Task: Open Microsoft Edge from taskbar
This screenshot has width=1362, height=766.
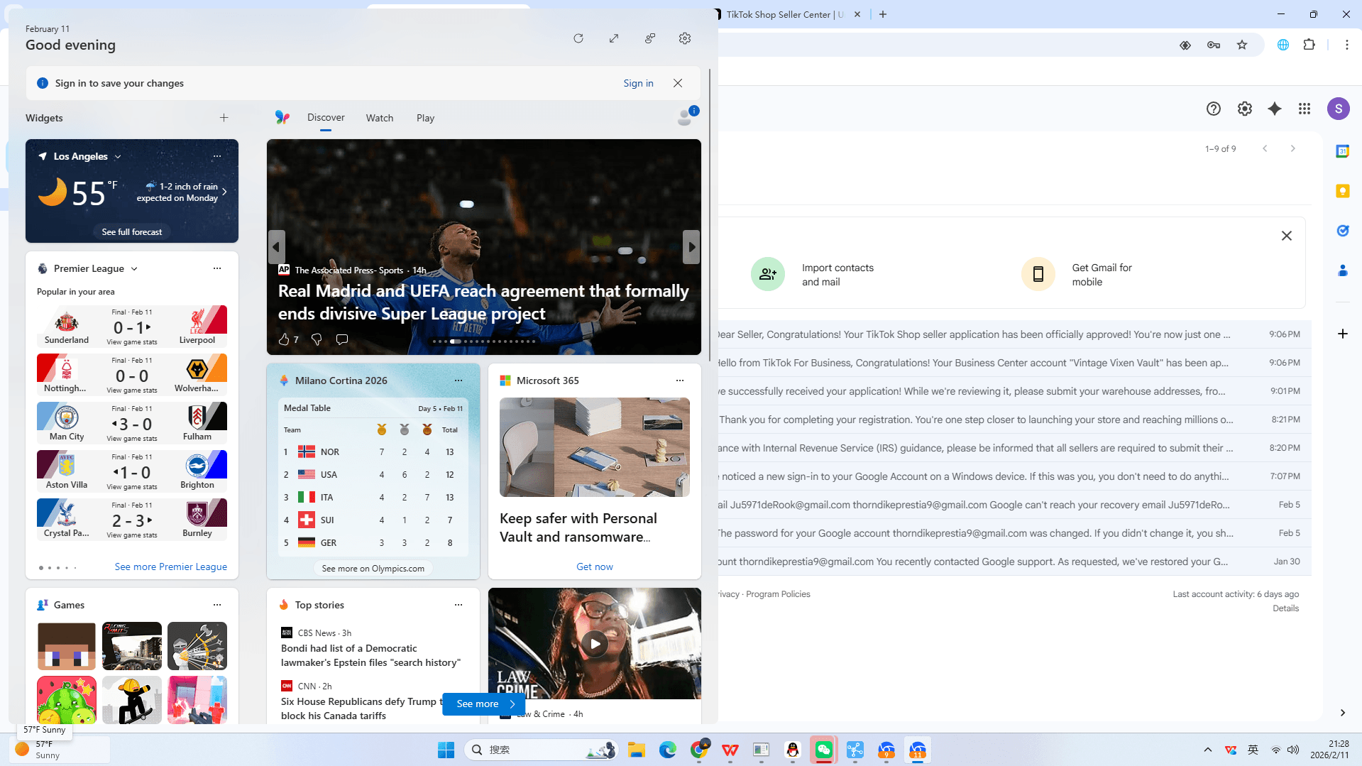Action: click(x=667, y=750)
